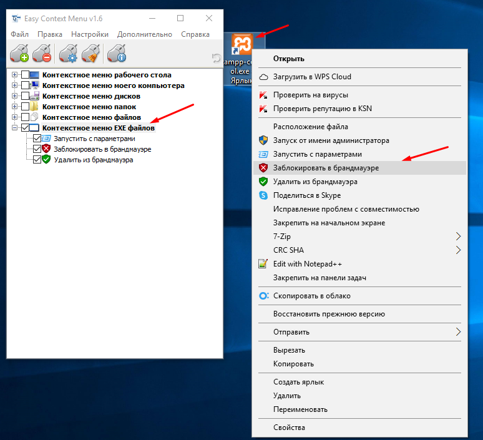The image size is (483, 440).
Task: Click the Skype icon in context menu
Action: 263,195
